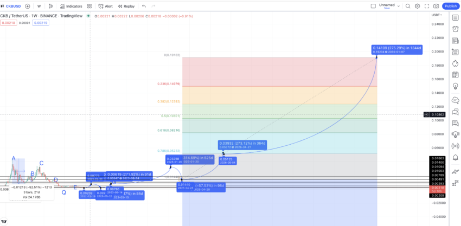Open the streams broadcast lightbulb icon

[x=455, y=134]
